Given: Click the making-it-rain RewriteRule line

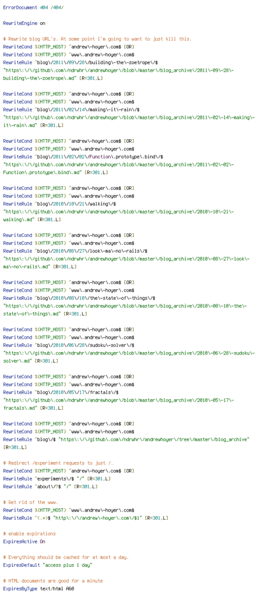Looking at the screenshot, I should click(72, 110).
